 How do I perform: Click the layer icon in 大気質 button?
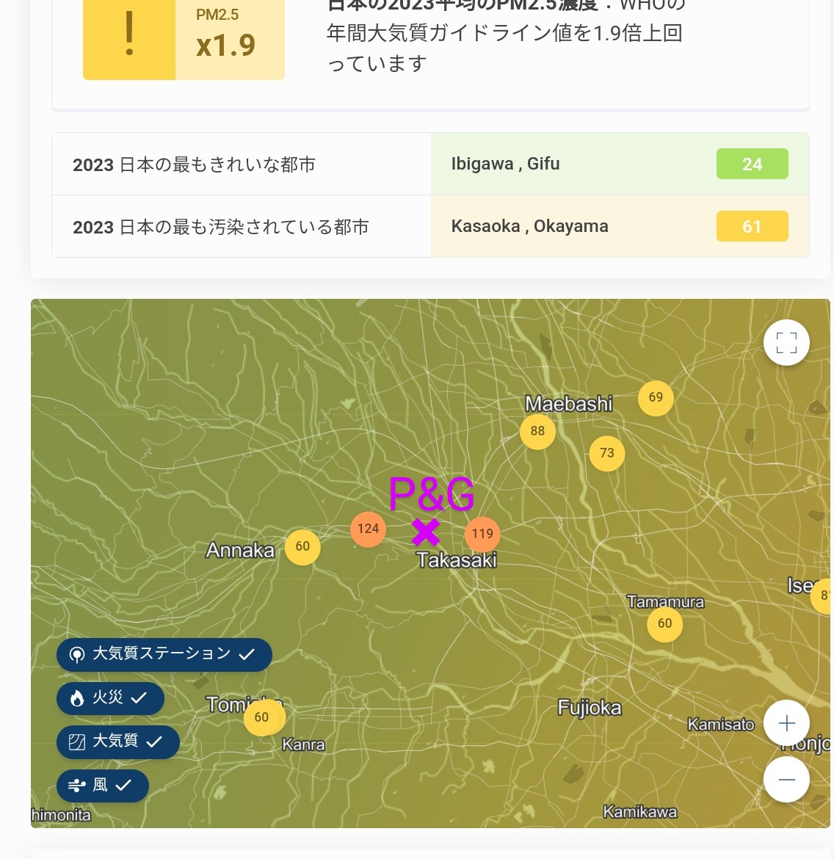pos(76,742)
